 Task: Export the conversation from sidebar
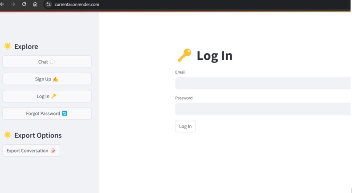[x=31, y=151]
